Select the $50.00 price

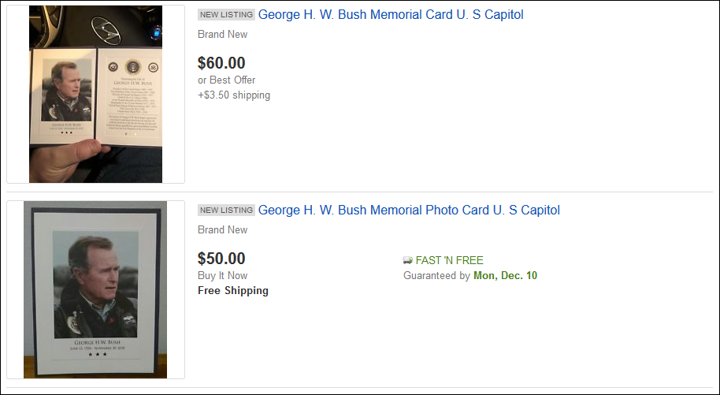click(221, 259)
